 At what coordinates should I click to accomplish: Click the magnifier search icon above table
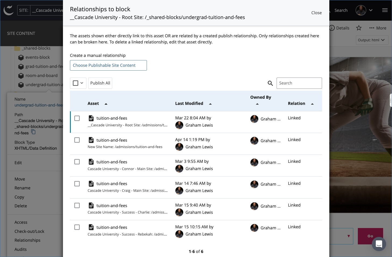point(270,83)
